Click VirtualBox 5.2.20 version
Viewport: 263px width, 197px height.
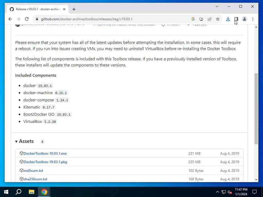click(x=50, y=122)
